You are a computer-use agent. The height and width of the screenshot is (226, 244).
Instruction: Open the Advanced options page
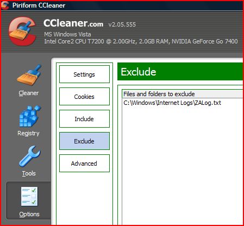point(84,164)
